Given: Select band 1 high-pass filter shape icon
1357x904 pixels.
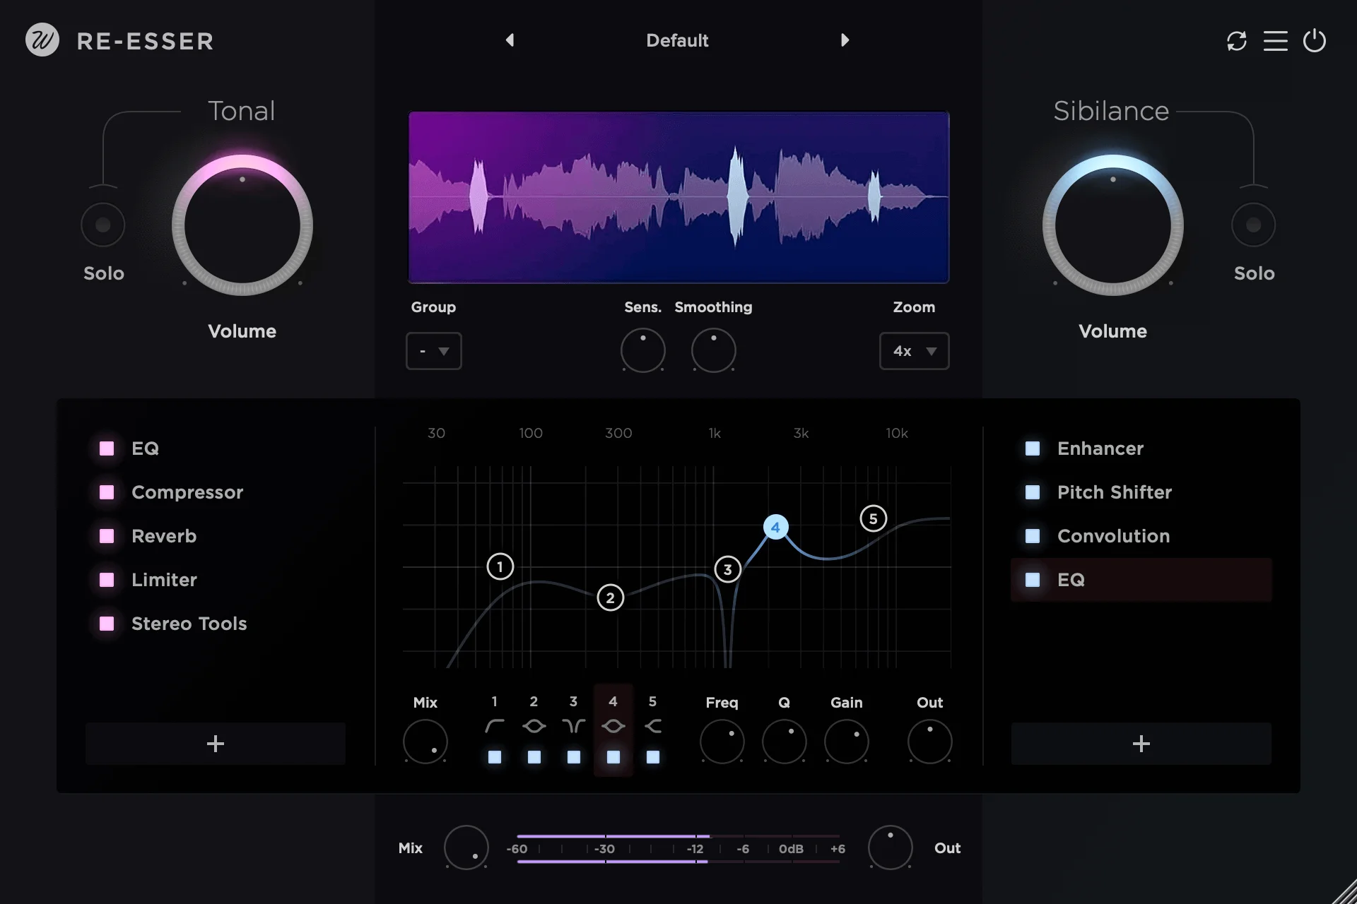Looking at the screenshot, I should pyautogui.click(x=495, y=725).
